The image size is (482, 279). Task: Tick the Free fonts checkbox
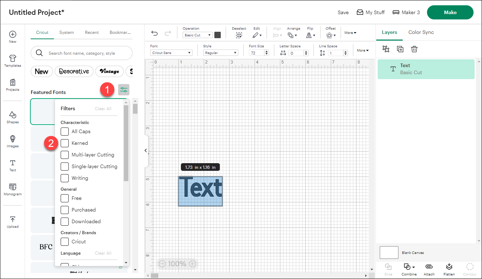coord(65,198)
